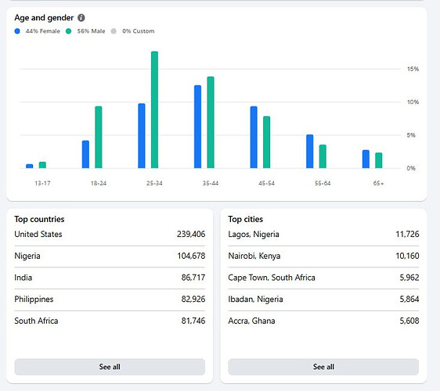Click the 13-17 age axis label
440x391 pixels.
[42, 183]
